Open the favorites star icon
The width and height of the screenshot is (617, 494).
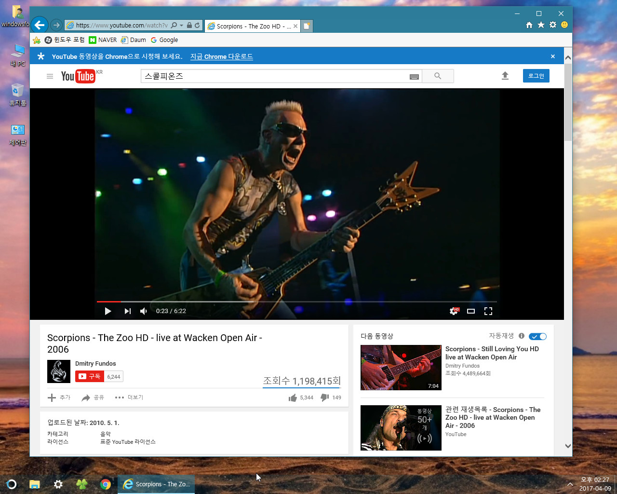(541, 25)
